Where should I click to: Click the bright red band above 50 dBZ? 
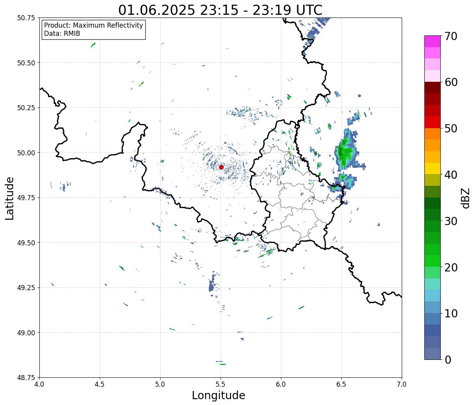pos(433,122)
